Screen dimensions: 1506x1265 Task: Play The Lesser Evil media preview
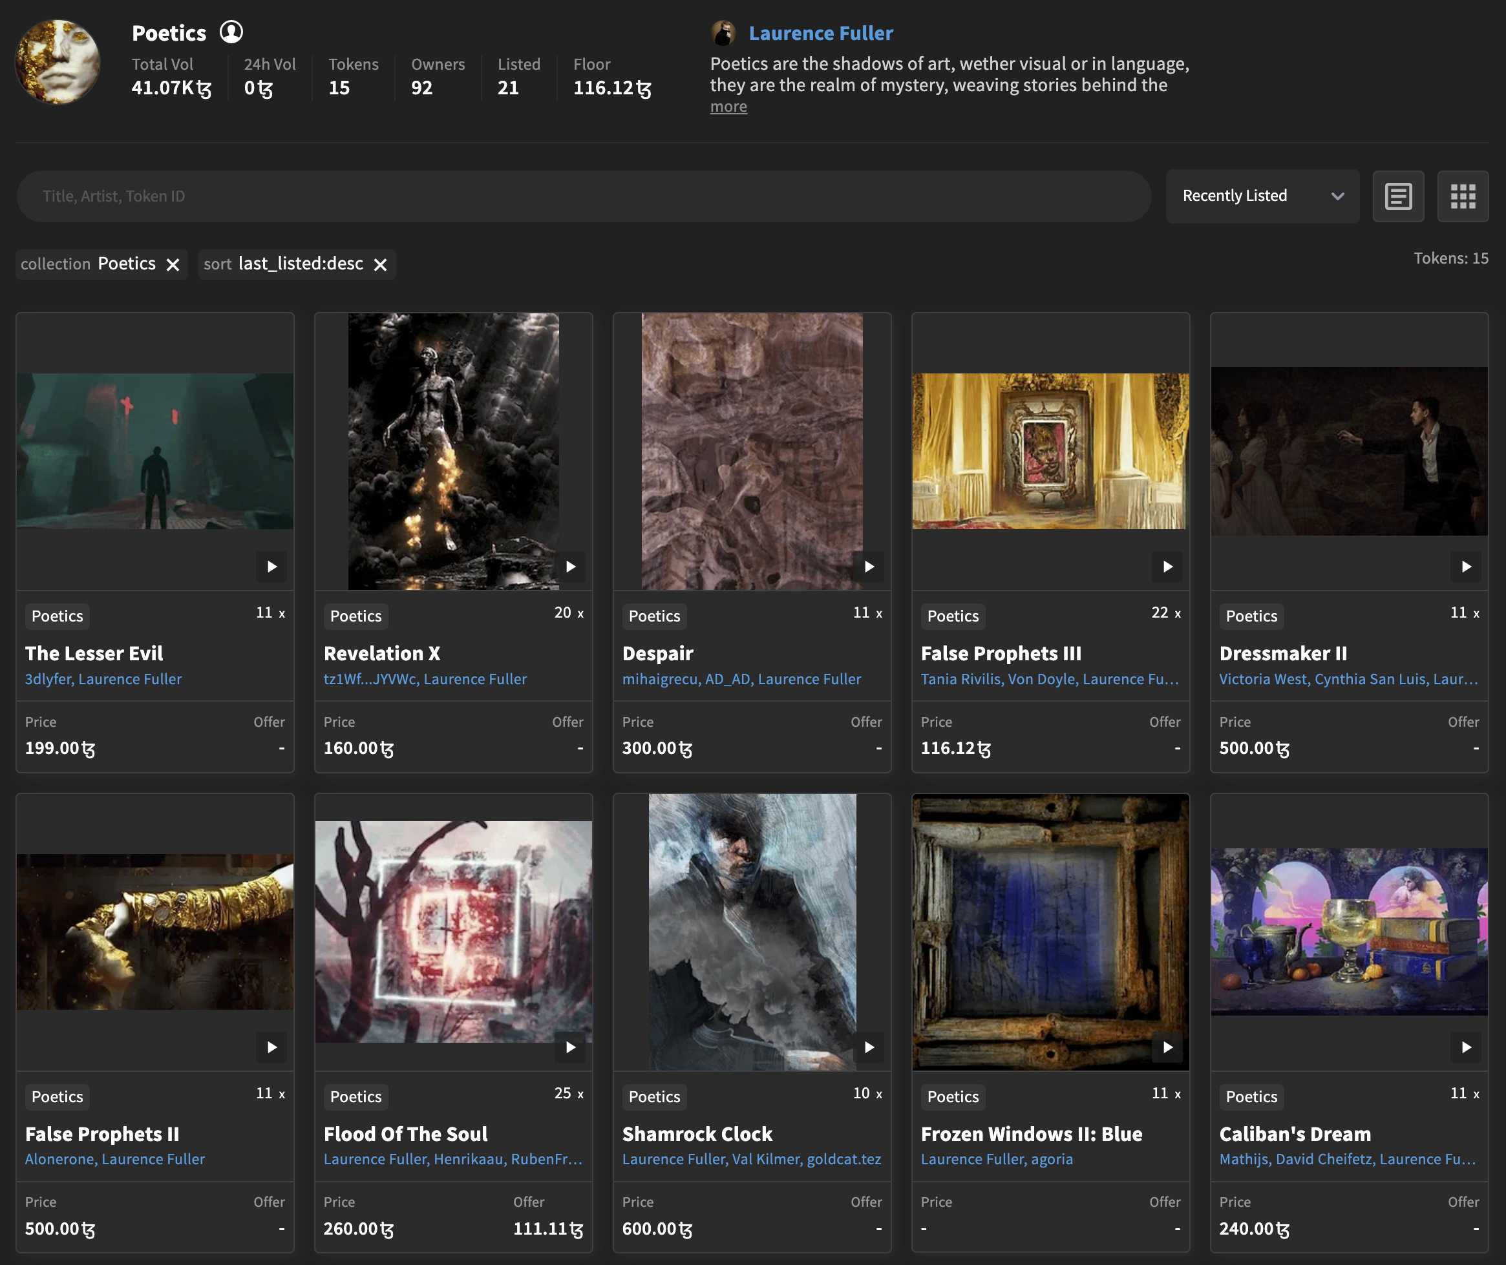click(271, 566)
